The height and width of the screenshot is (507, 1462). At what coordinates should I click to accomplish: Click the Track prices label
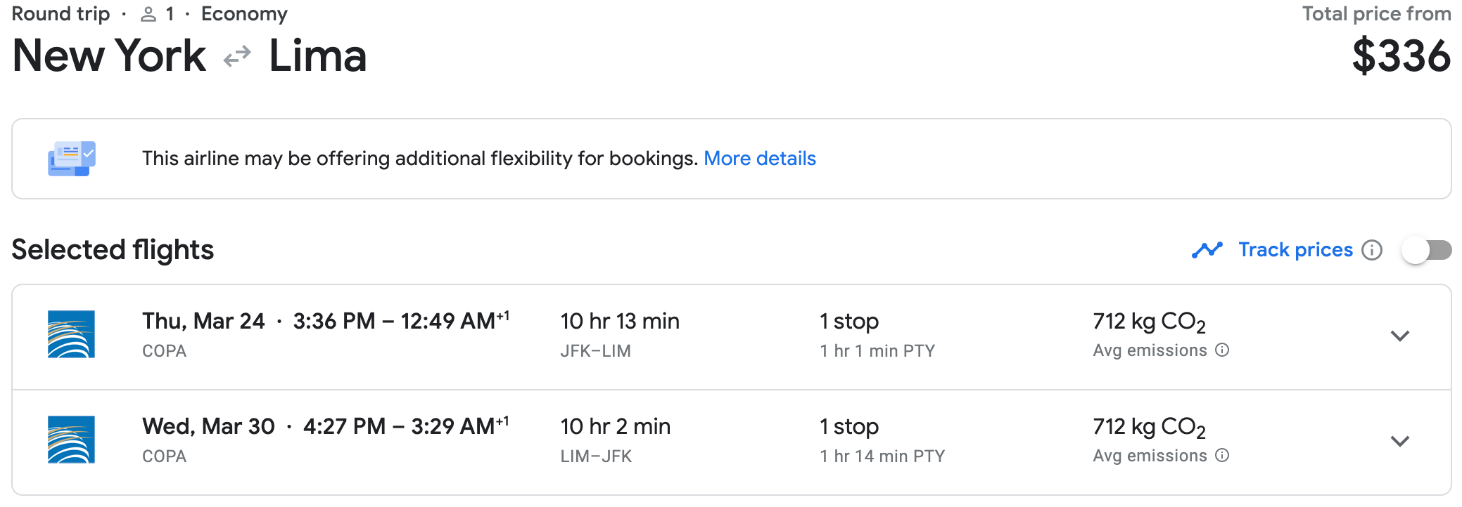pos(1295,250)
